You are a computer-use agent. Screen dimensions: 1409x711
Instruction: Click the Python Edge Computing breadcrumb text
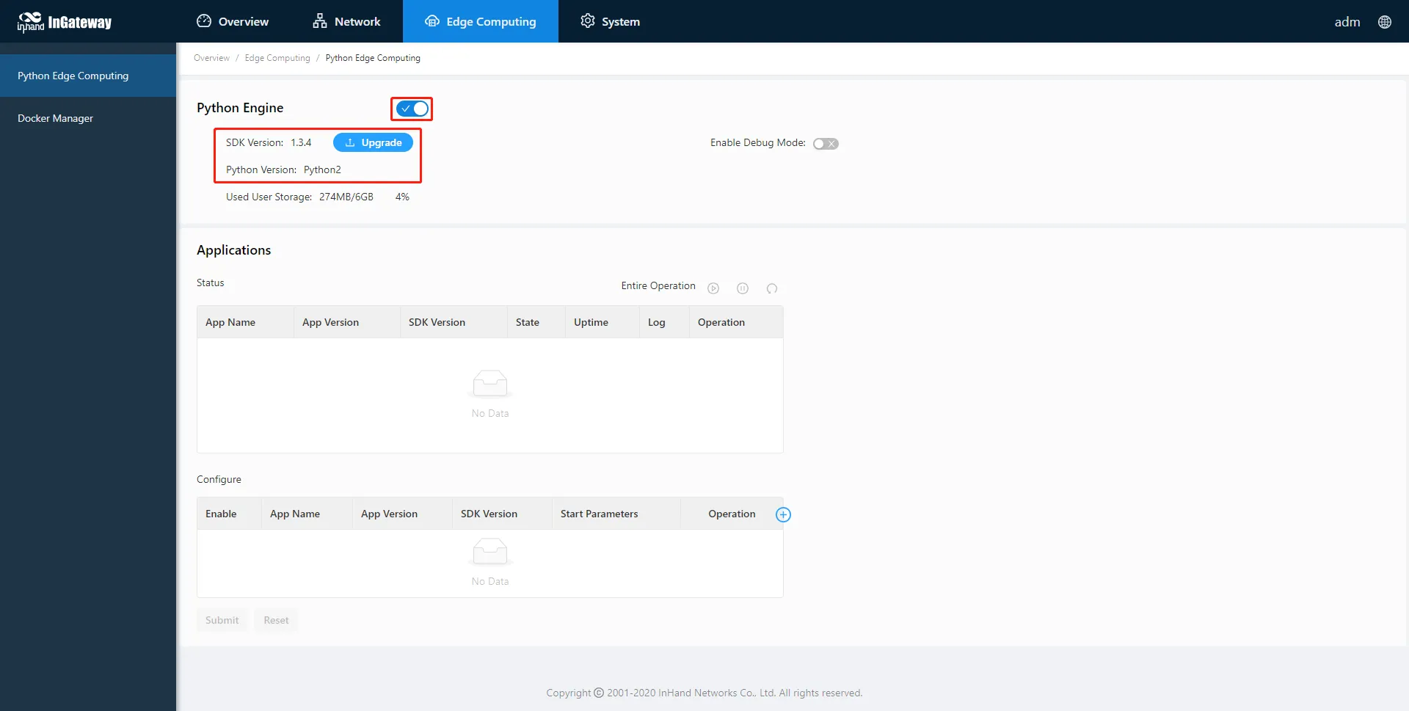pos(373,58)
